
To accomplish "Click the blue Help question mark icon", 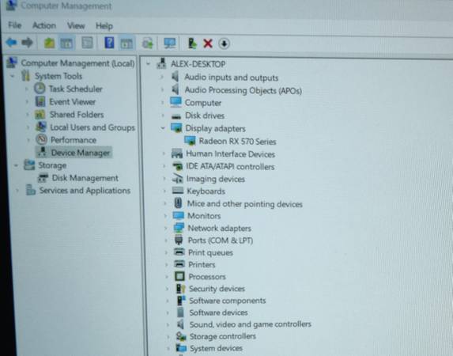I will click(109, 43).
